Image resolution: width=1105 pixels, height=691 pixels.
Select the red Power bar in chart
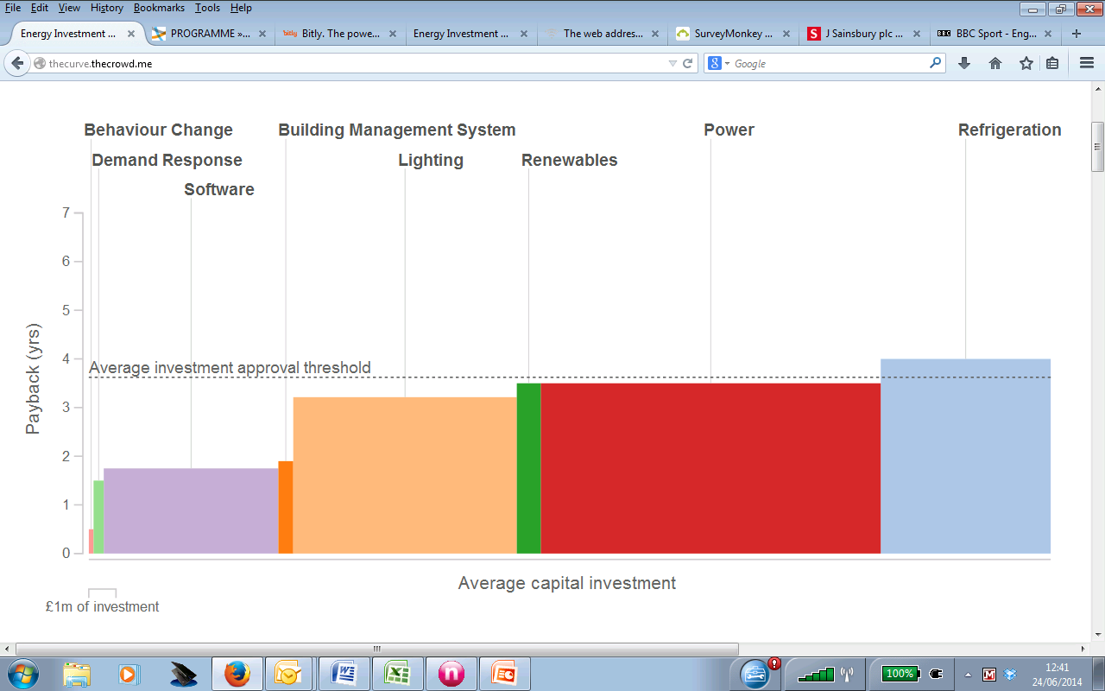coord(710,468)
